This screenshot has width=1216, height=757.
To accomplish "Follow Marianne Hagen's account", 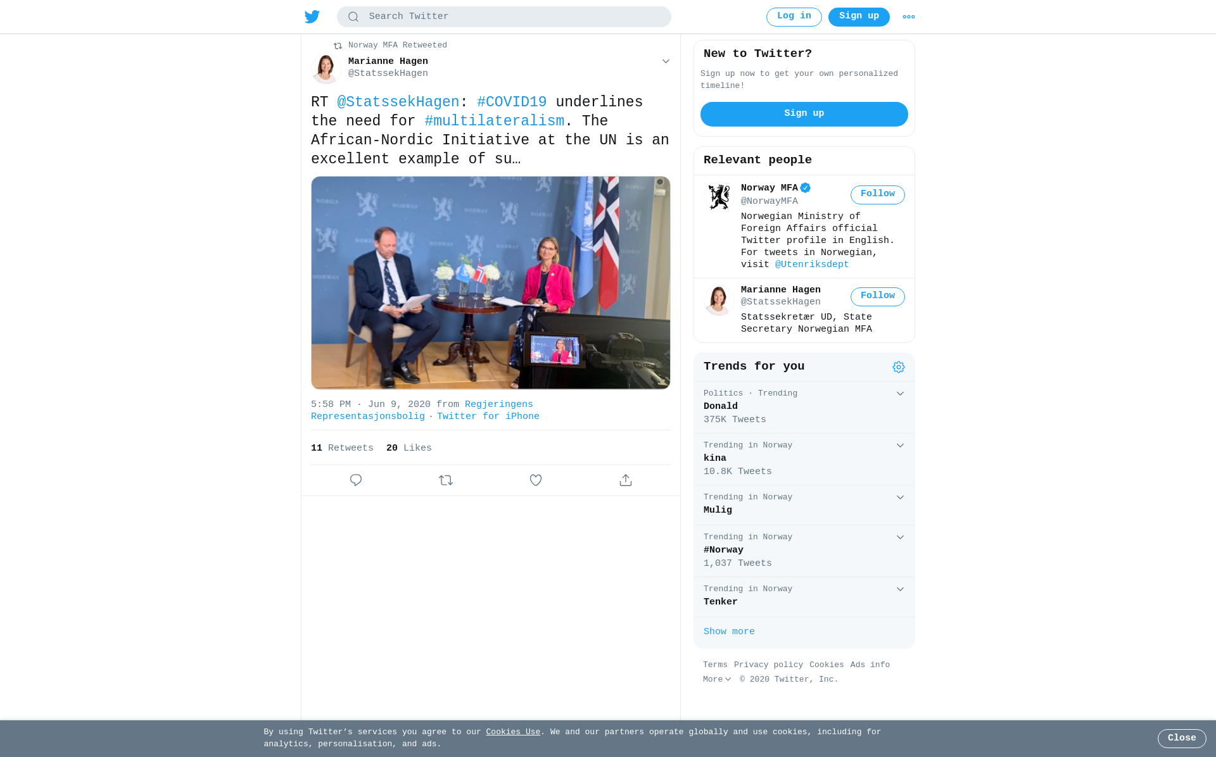I will [x=878, y=297].
